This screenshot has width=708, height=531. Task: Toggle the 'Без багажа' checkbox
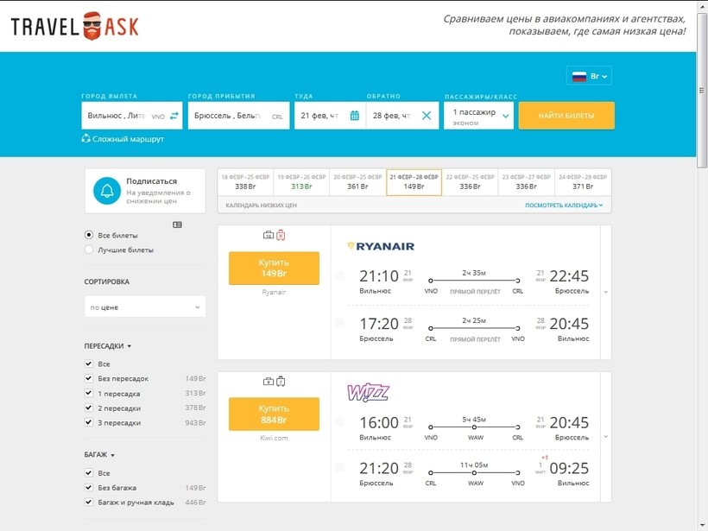coord(89,488)
